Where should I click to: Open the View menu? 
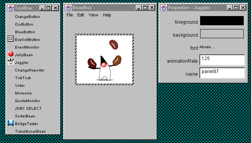[x=93, y=15]
